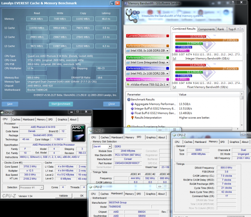Click CPU Clock 3750.2 MHz field
The image size is (251, 217).
click(x=71, y=60)
